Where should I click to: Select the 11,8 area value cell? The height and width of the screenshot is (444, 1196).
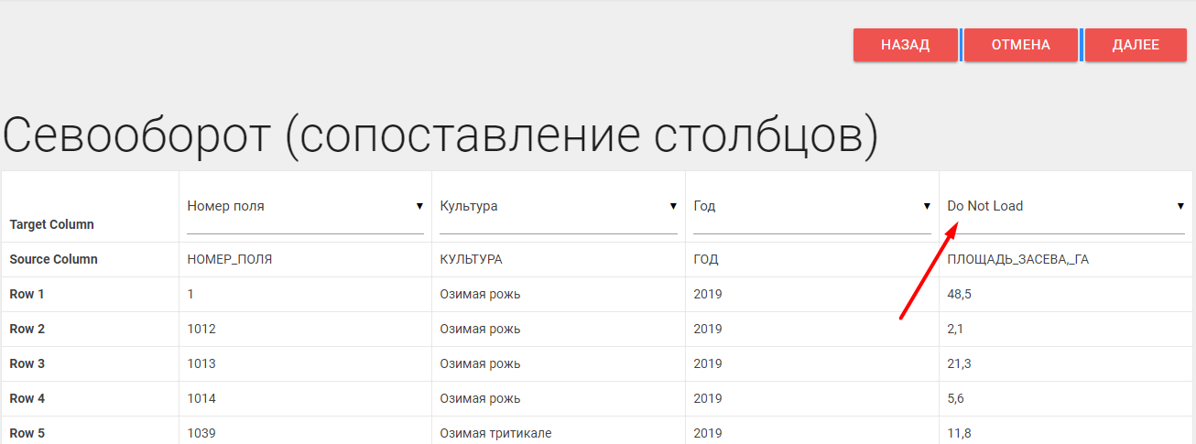[959, 433]
